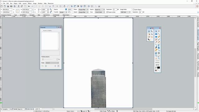Click the solid pen stroke width icon
This screenshot has width=199, height=112.
(x=157, y=61)
